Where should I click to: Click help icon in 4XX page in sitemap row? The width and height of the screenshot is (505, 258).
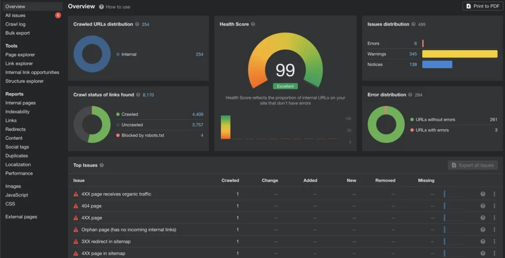click(483, 254)
